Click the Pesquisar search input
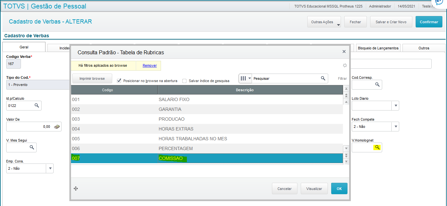This screenshot has width=447, height=206. [x=286, y=78]
